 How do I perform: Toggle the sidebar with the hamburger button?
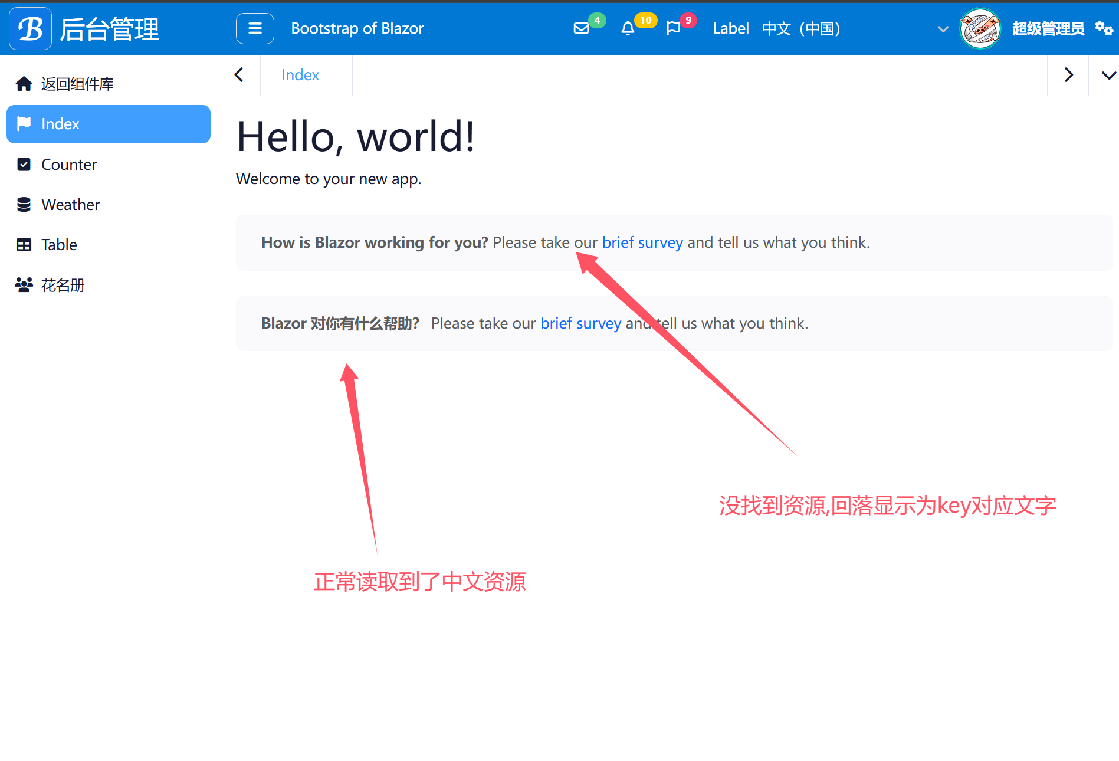click(255, 28)
